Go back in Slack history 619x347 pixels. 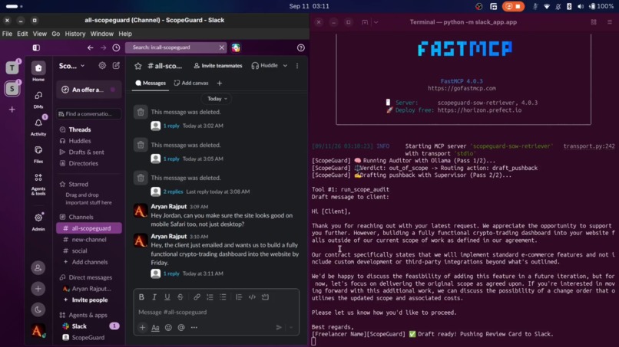pyautogui.click(x=91, y=47)
